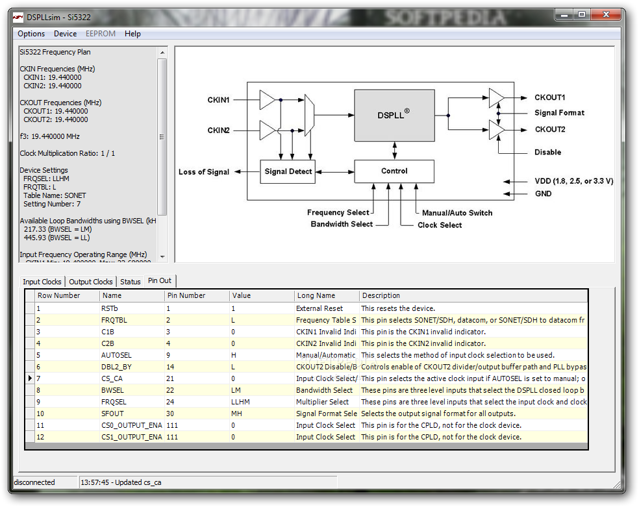Screen dimensions: 639x507
Task: Open the Device menu
Action: pyautogui.click(x=65, y=34)
